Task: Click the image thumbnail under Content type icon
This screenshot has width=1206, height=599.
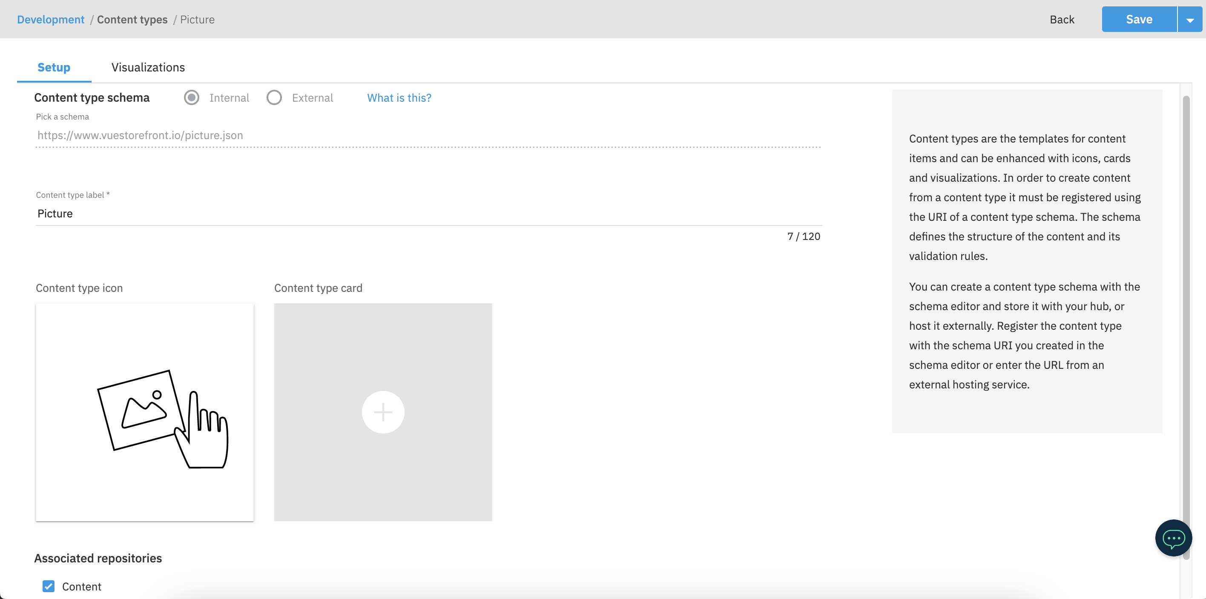Action: point(144,412)
